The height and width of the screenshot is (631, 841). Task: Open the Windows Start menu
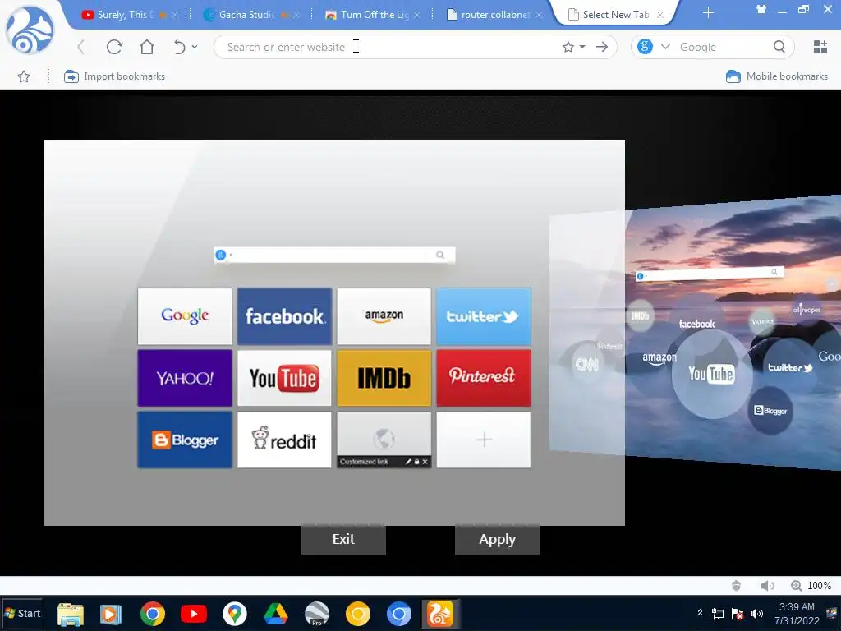pyautogui.click(x=22, y=613)
